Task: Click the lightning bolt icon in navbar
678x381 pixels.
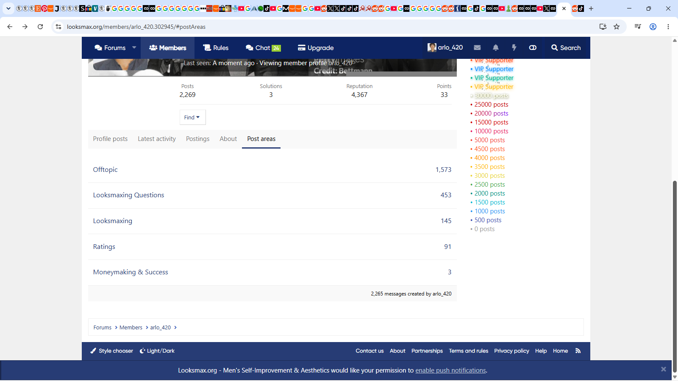Action: tap(514, 48)
